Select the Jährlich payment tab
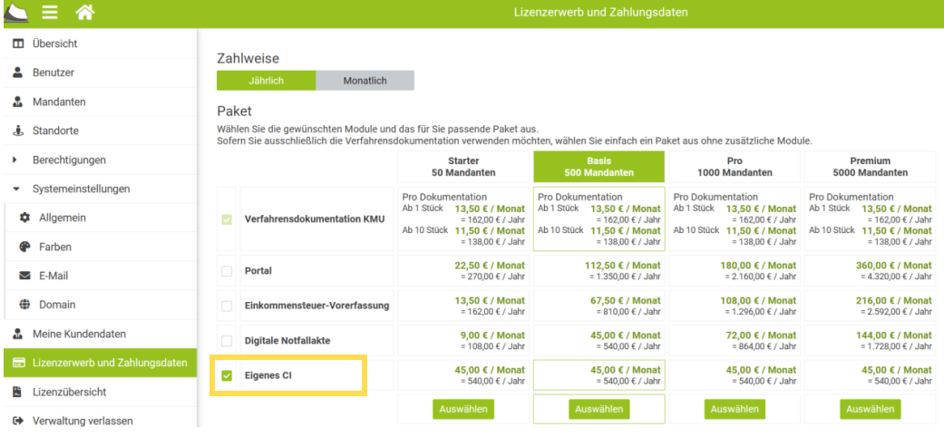Viewport: 944px width, 447px height. click(266, 81)
